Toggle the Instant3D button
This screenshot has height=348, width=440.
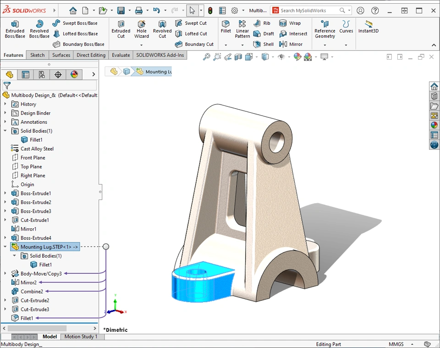(368, 27)
